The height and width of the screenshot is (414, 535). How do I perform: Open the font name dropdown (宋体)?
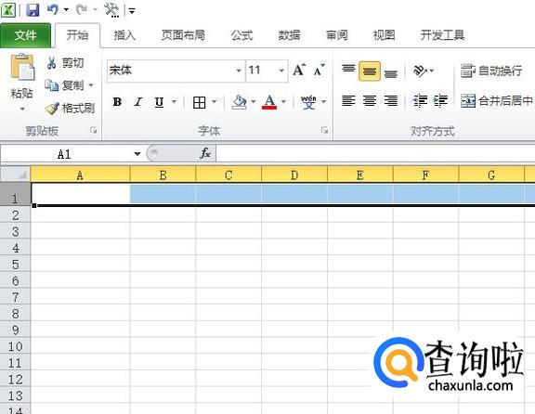pyautogui.click(x=239, y=71)
